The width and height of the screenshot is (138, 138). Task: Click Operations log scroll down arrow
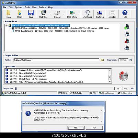coord(110,82)
